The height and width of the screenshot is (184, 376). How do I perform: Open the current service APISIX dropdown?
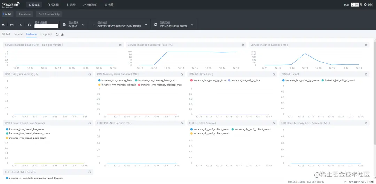pyautogui.click(x=74, y=24)
